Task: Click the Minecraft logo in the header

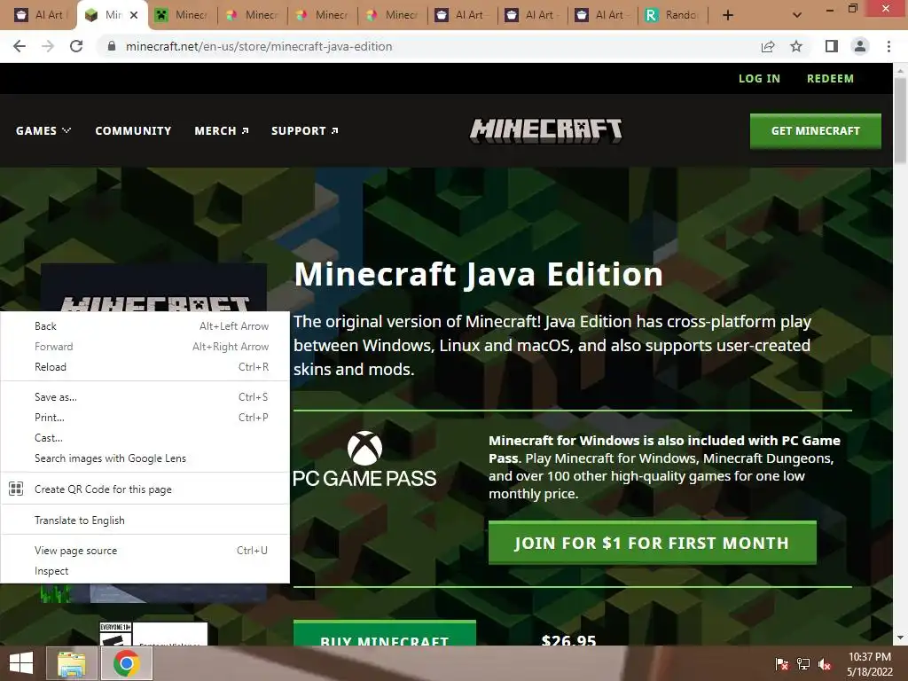Action: [545, 130]
